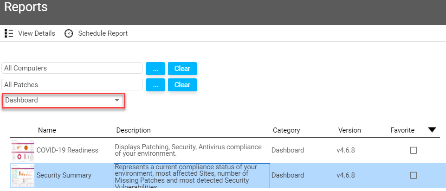
Task: Select the Security Summary description cell
Action: [192, 175]
